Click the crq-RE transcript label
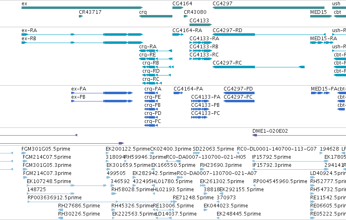 148,55
